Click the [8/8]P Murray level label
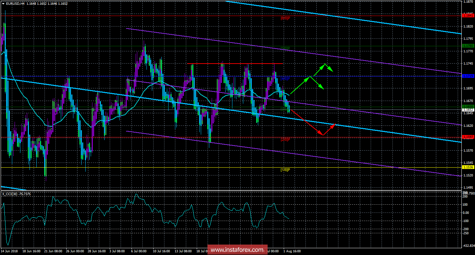This screenshot has width=475, height=255. click(285, 18)
